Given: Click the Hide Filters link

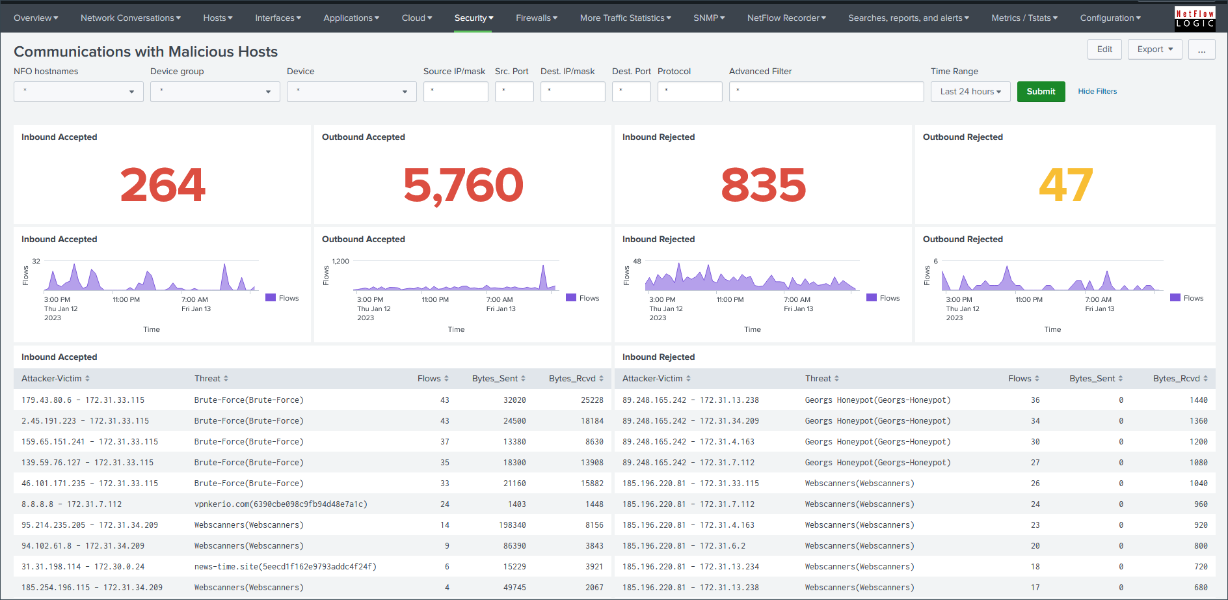Looking at the screenshot, I should (x=1097, y=92).
